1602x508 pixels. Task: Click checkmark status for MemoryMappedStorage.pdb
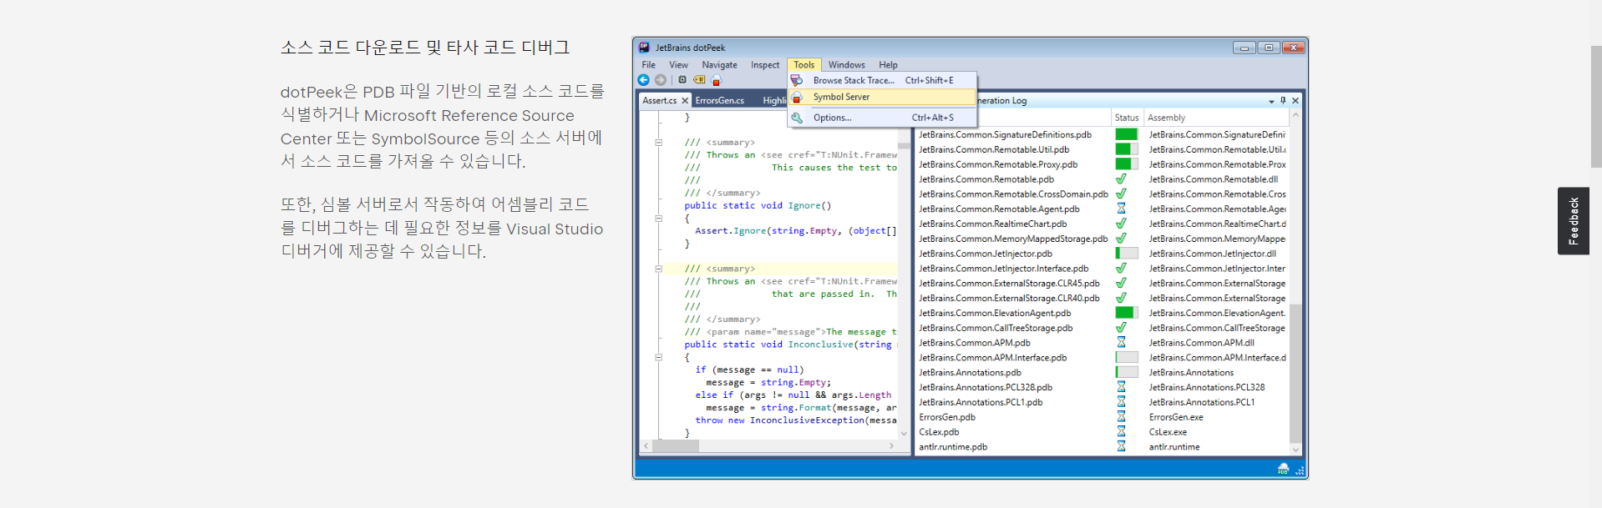pos(1121,239)
